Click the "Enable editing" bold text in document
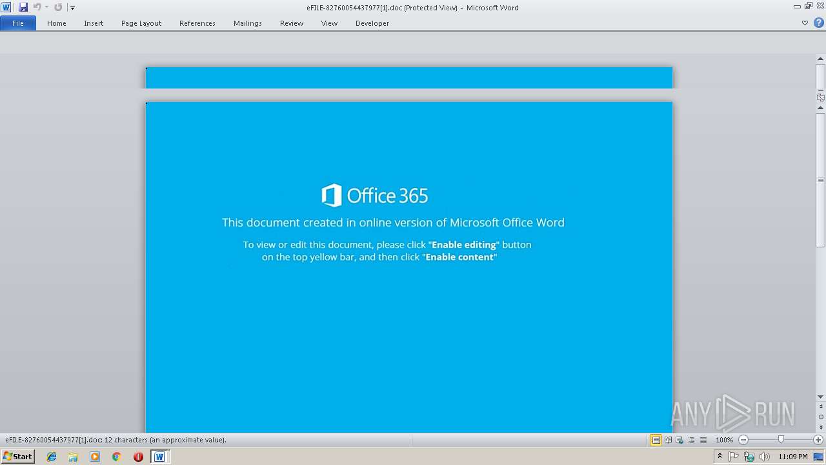This screenshot has width=826, height=465. [464, 245]
